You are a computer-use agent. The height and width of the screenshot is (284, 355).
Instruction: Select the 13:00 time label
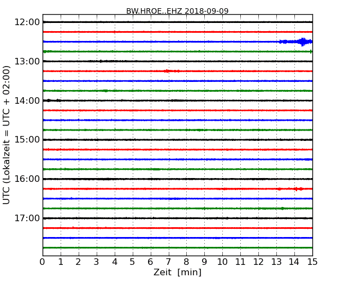(x=27, y=61)
